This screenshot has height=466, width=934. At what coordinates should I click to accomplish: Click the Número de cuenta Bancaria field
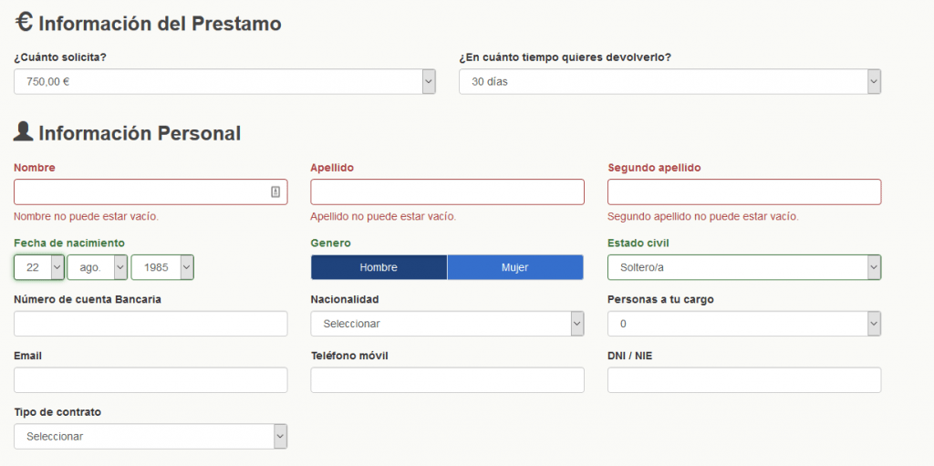[x=150, y=324]
